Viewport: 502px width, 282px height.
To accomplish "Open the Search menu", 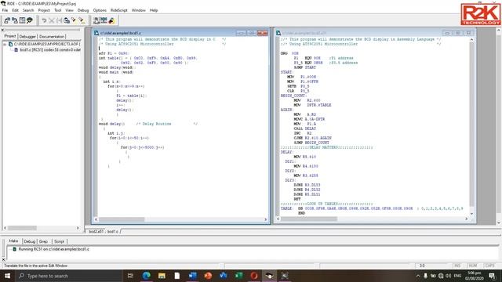I will tap(28, 10).
